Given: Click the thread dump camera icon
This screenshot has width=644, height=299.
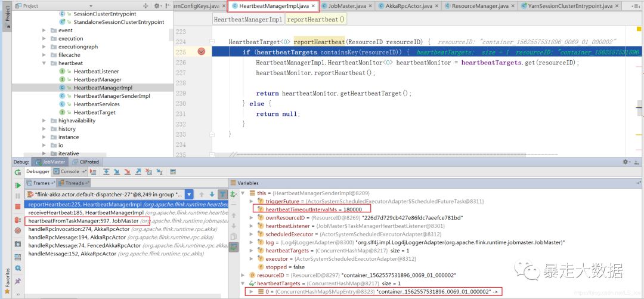Looking at the screenshot, I should [18, 244].
